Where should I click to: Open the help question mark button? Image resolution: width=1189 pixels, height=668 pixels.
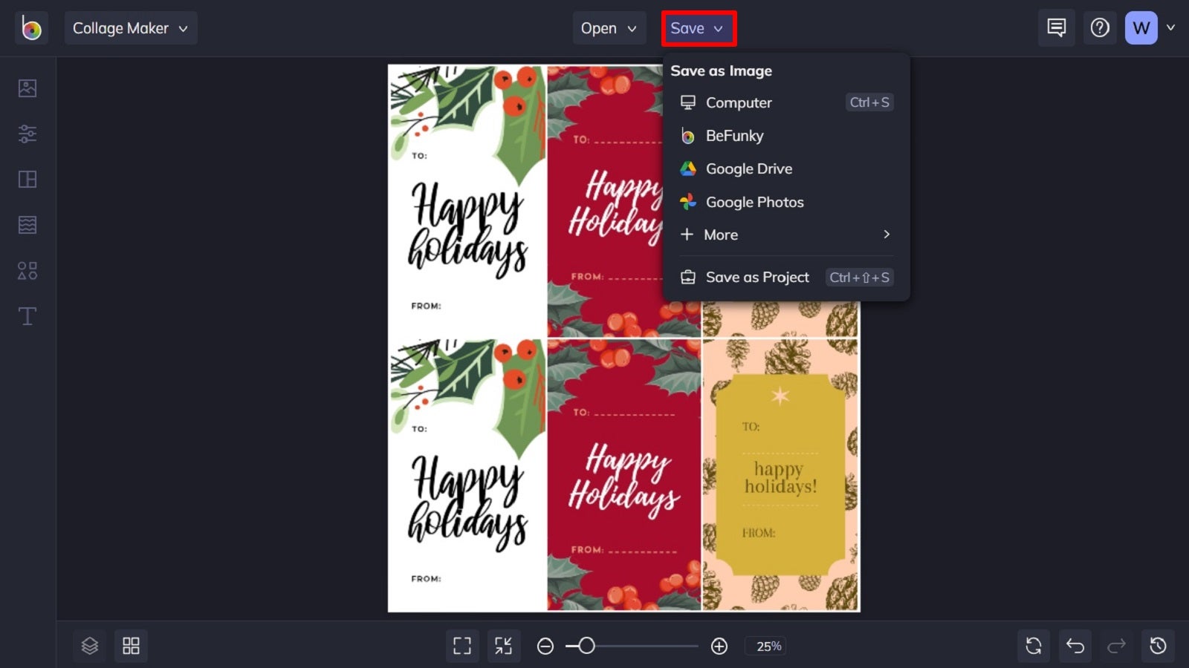pos(1100,28)
